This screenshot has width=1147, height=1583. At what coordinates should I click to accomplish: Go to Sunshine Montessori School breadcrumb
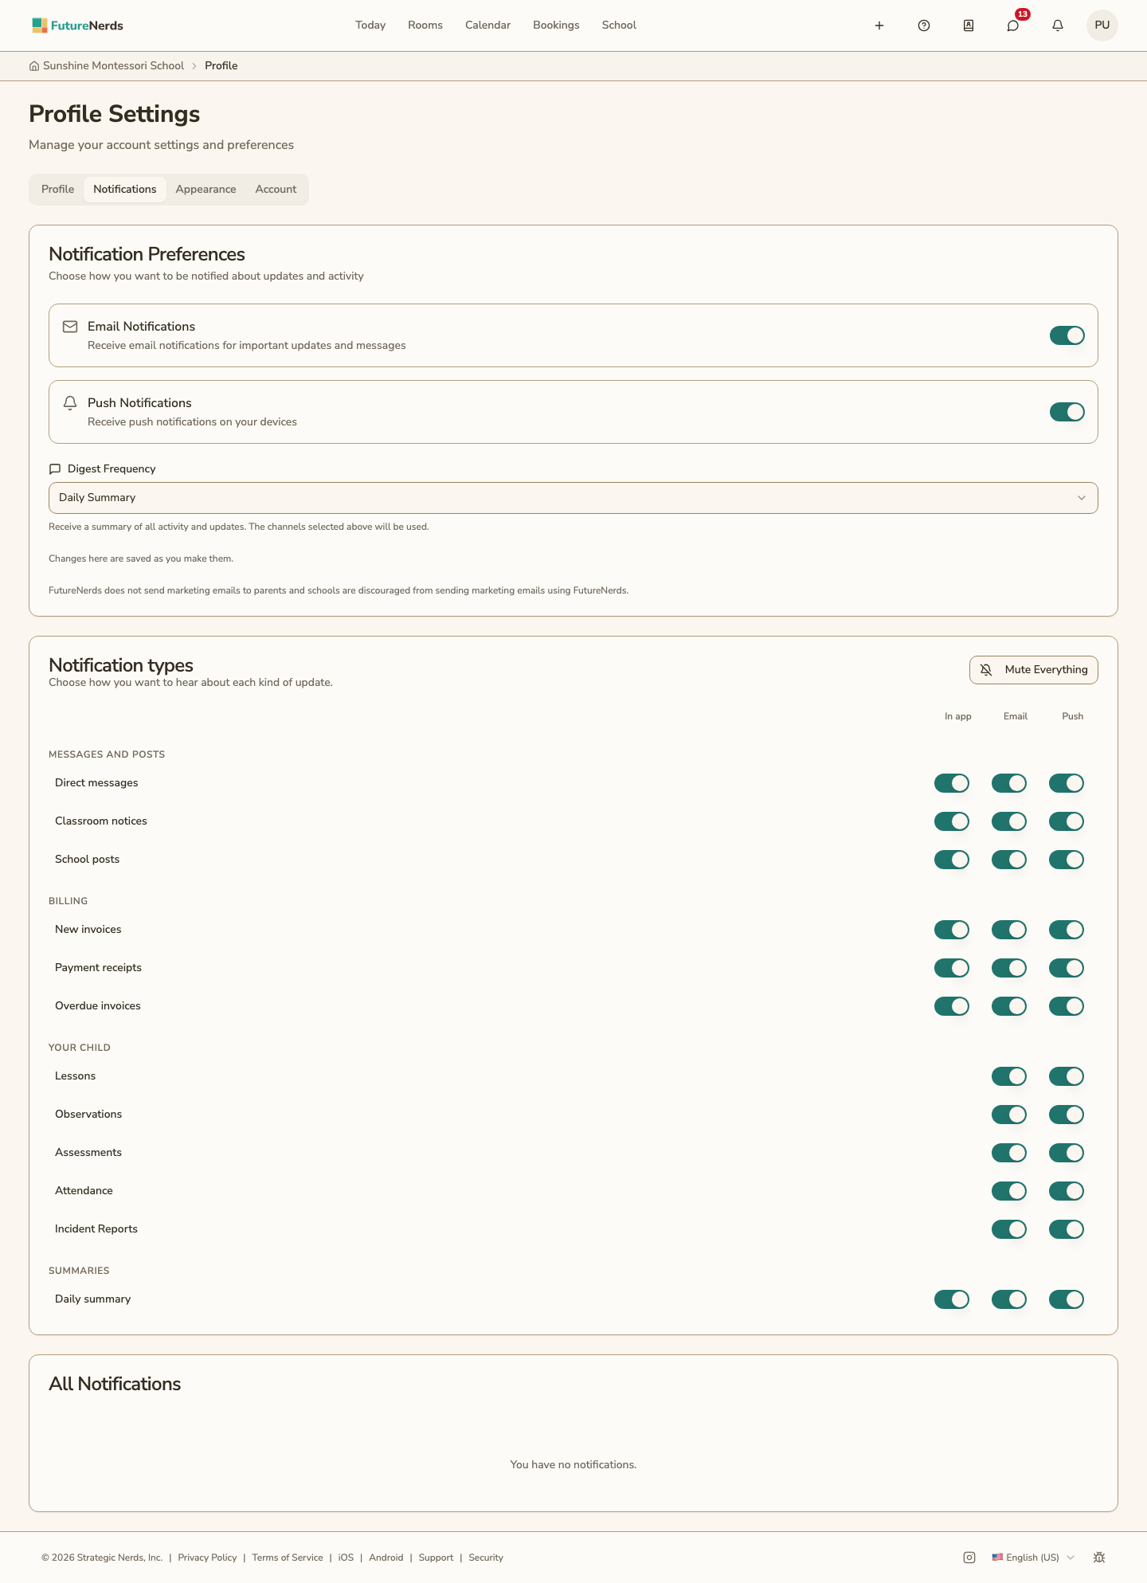(113, 66)
